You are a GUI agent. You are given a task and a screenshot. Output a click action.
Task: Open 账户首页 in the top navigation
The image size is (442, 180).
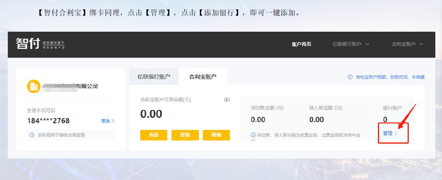302,44
